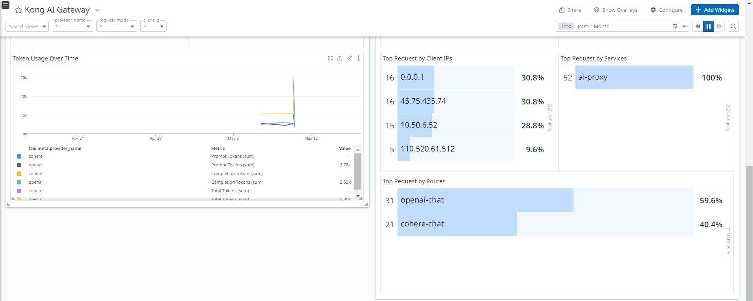Pause live dashboard updates
Image resolution: width=753 pixels, height=301 pixels.
point(708,26)
